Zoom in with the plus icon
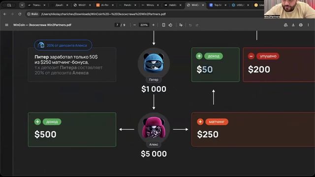The width and height of the screenshot is (315, 177). 153,25
